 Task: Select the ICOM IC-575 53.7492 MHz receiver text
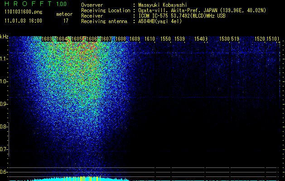click(x=182, y=16)
